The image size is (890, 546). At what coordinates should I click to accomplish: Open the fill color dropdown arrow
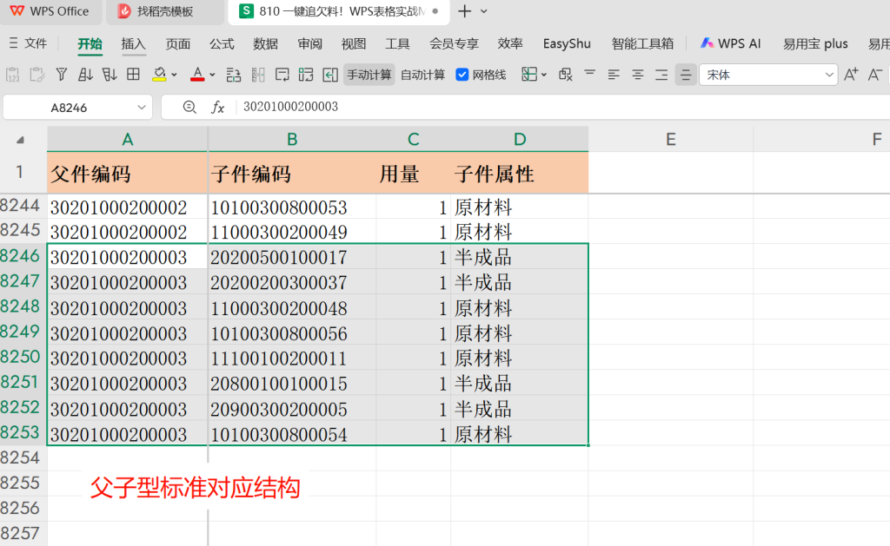coord(174,75)
